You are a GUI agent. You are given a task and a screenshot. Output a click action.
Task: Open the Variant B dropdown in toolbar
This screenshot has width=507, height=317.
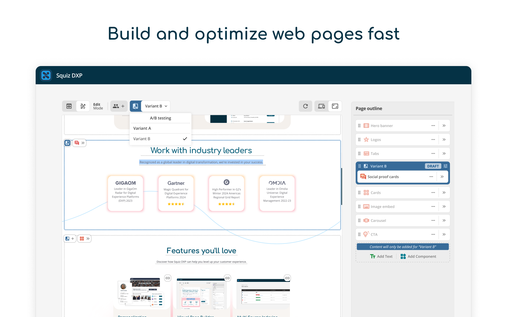pos(155,106)
